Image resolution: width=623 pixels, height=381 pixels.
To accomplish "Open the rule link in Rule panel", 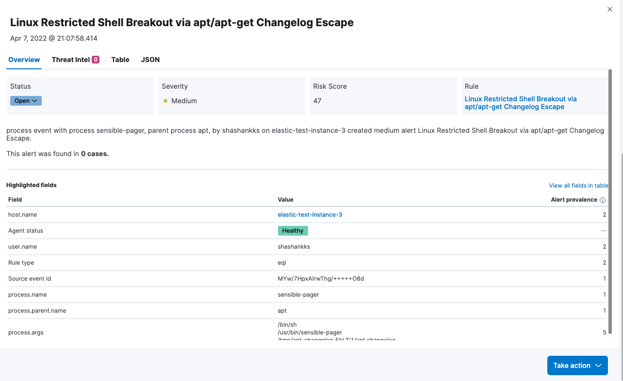I will point(521,103).
